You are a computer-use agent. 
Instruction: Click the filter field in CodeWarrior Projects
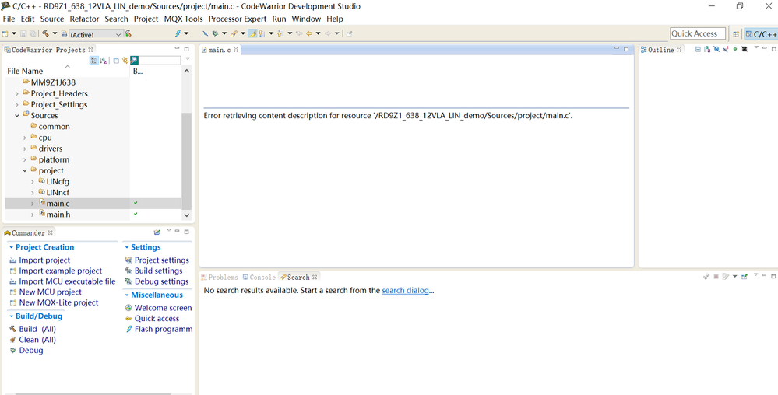tap(160, 60)
